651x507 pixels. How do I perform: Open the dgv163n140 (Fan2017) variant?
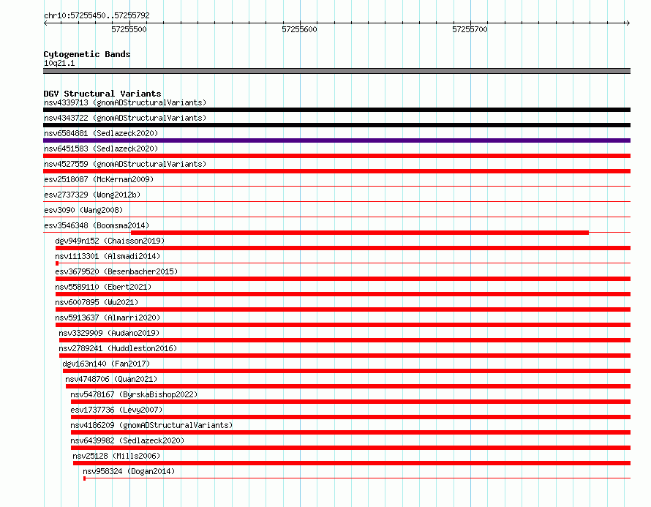coord(106,364)
